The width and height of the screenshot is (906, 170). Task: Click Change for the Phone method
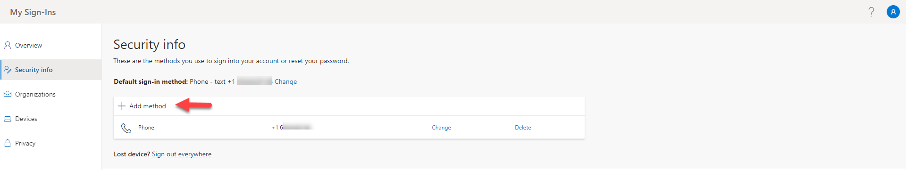coord(441,128)
